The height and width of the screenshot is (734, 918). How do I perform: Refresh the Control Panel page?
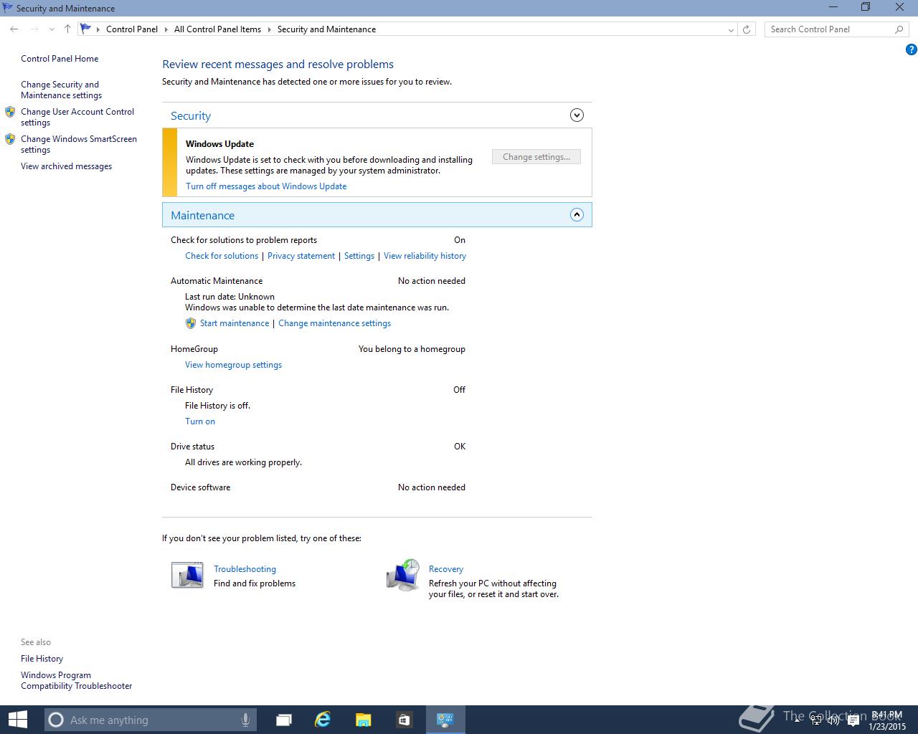(x=747, y=29)
